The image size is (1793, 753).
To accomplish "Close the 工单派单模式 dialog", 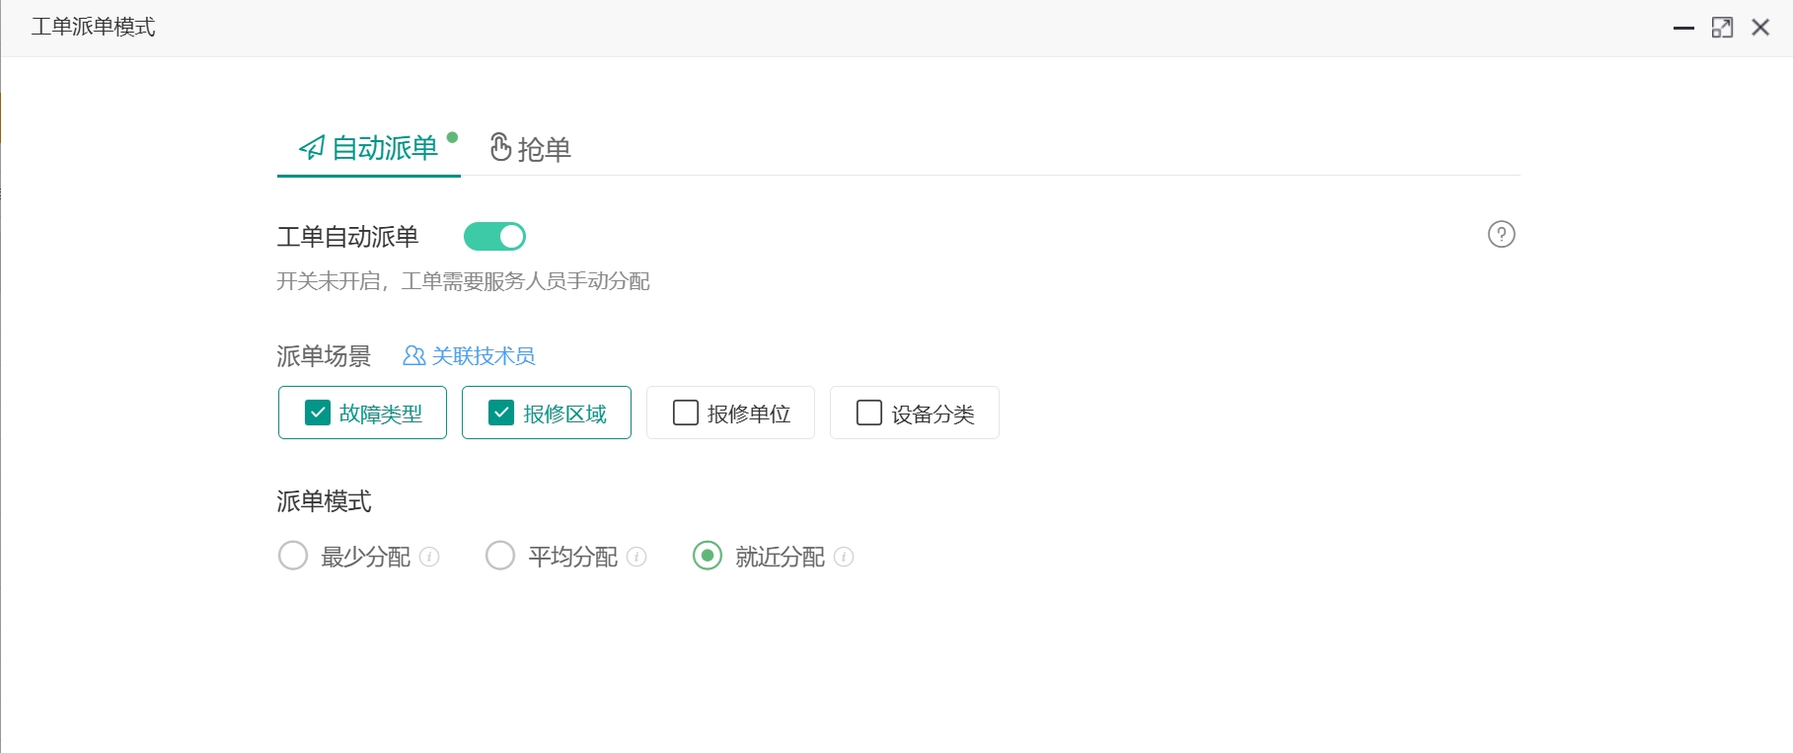I will tap(1760, 28).
